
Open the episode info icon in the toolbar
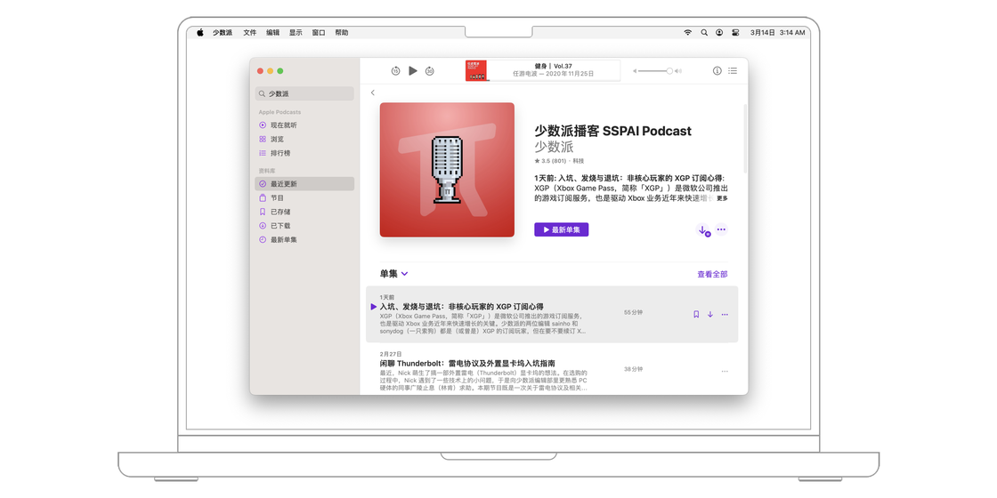pos(717,71)
